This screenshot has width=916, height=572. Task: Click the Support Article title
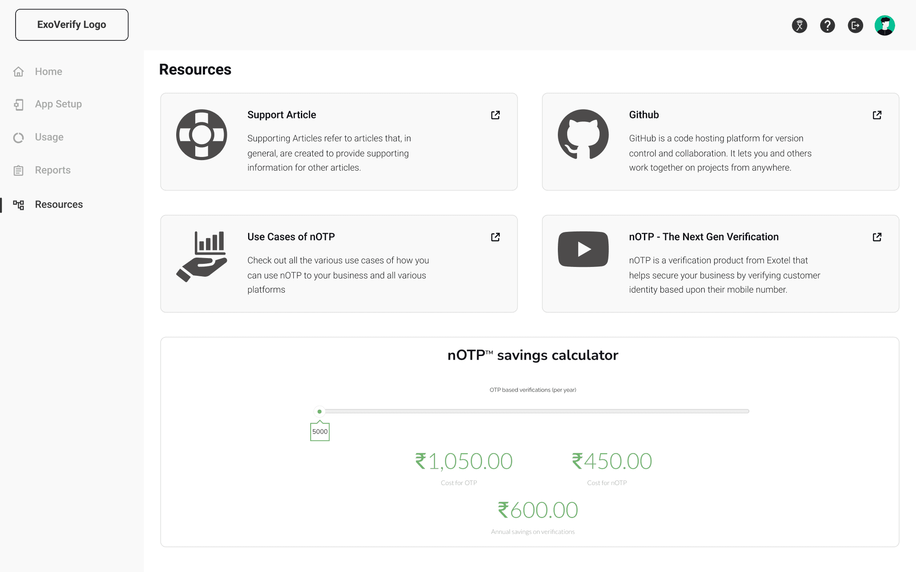coord(281,115)
